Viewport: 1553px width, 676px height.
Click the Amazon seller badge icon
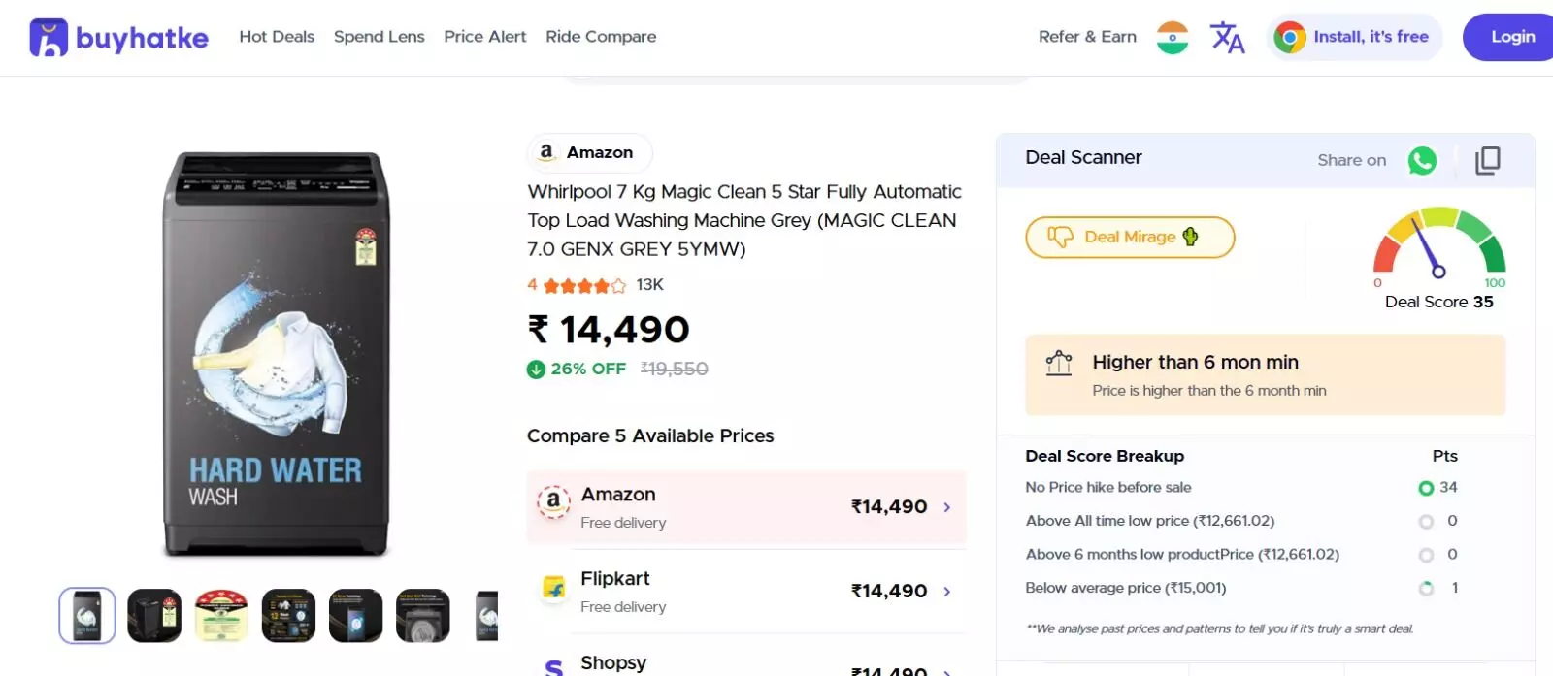(x=546, y=152)
